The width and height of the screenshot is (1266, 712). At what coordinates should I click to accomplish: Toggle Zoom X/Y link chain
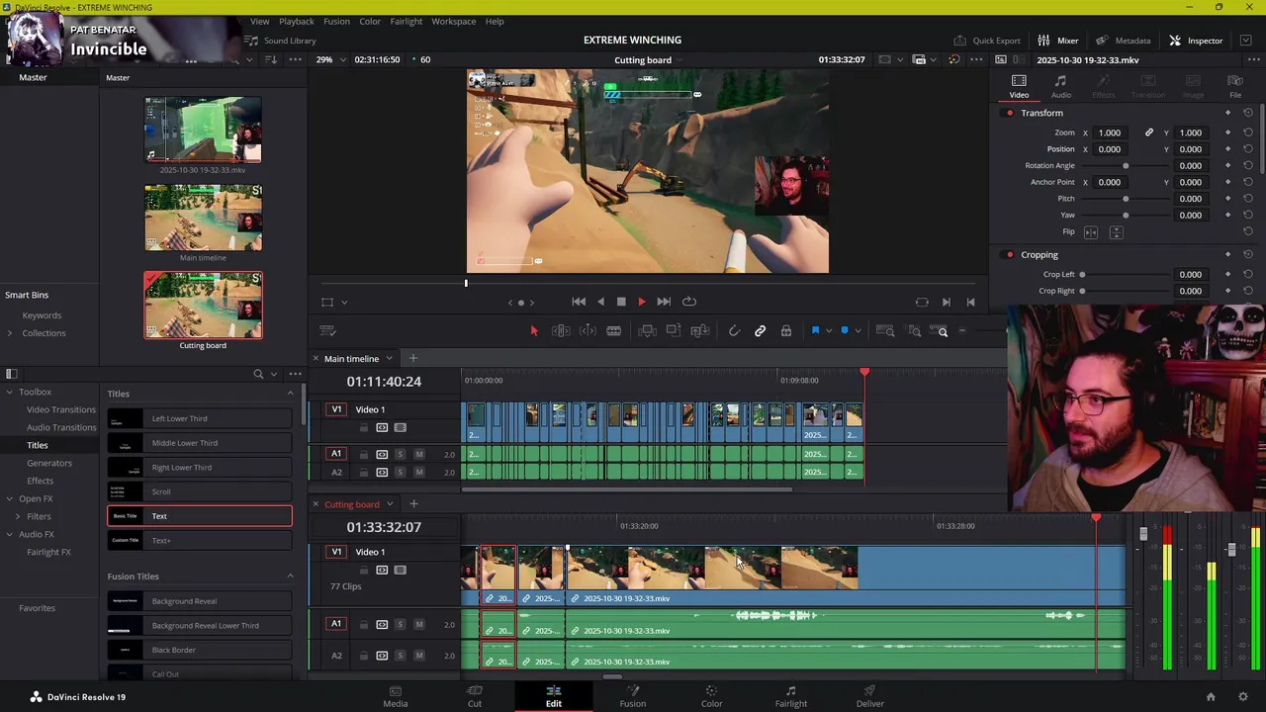point(1148,133)
